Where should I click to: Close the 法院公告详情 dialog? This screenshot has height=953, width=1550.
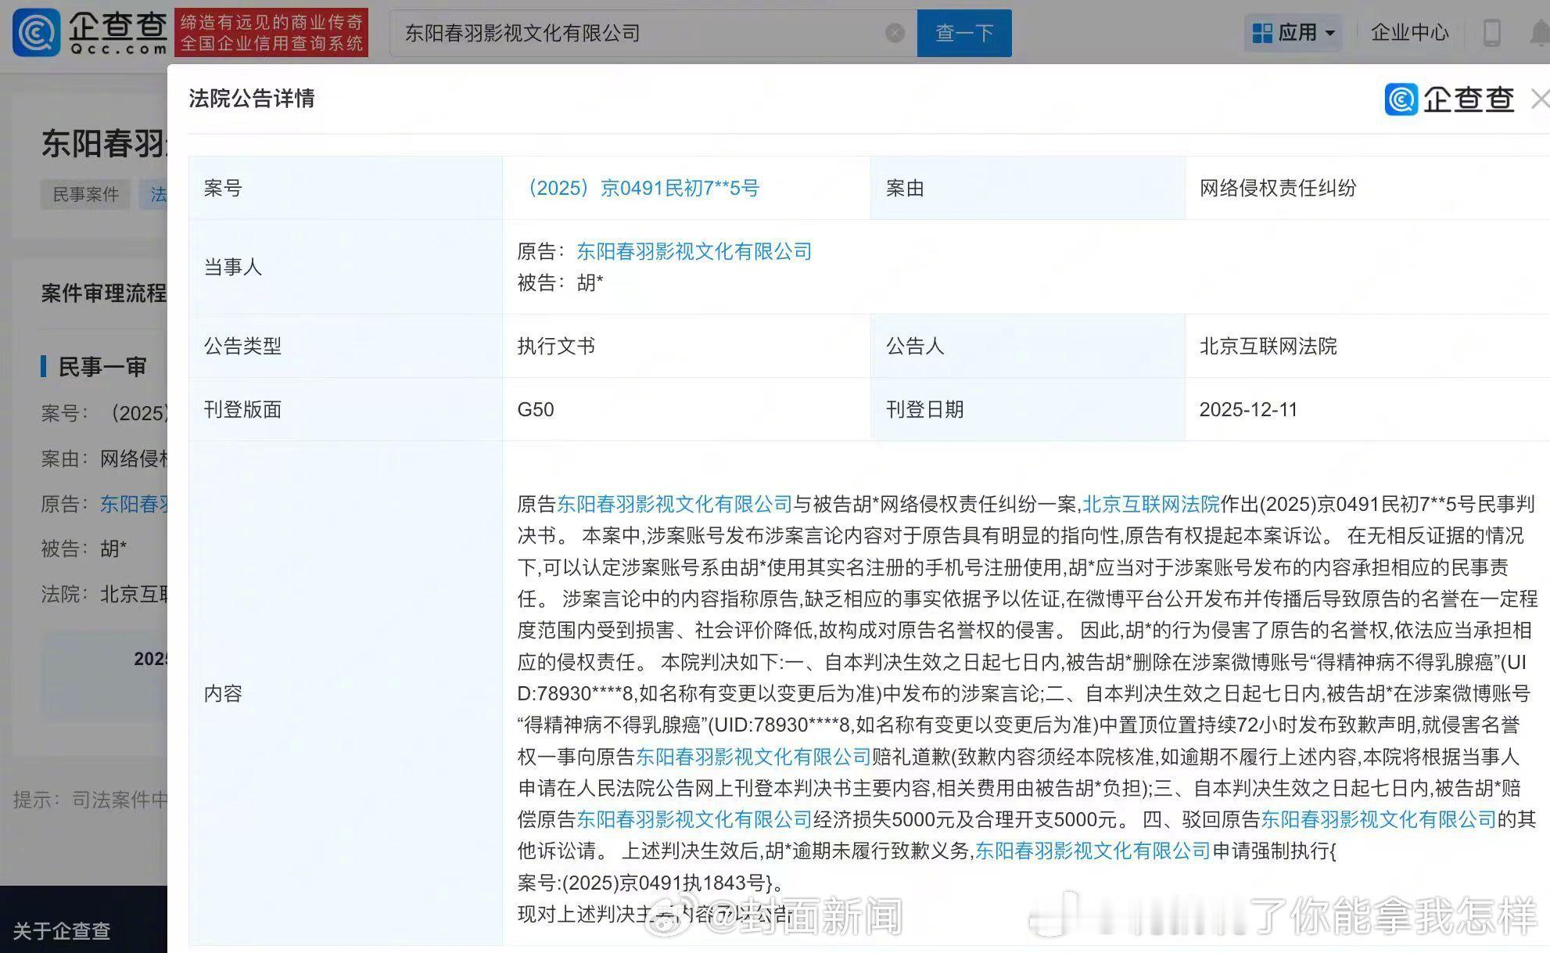click(1540, 99)
